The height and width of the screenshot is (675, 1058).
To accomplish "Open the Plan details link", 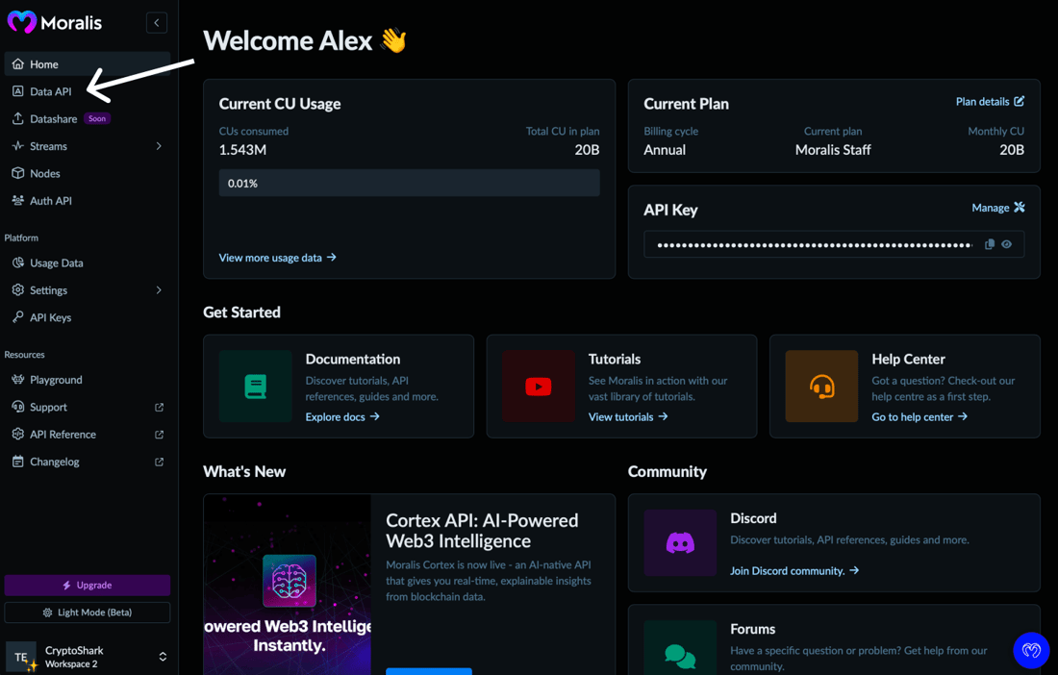I will click(x=990, y=101).
